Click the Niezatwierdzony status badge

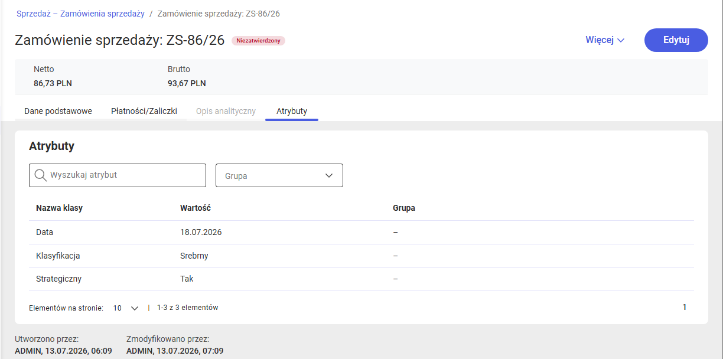[258, 41]
